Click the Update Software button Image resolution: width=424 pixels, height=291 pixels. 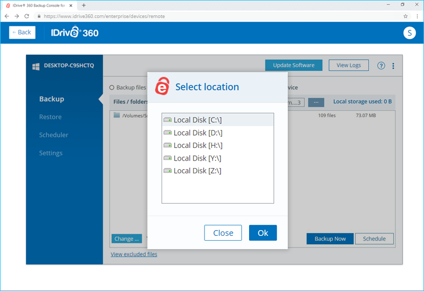point(294,65)
